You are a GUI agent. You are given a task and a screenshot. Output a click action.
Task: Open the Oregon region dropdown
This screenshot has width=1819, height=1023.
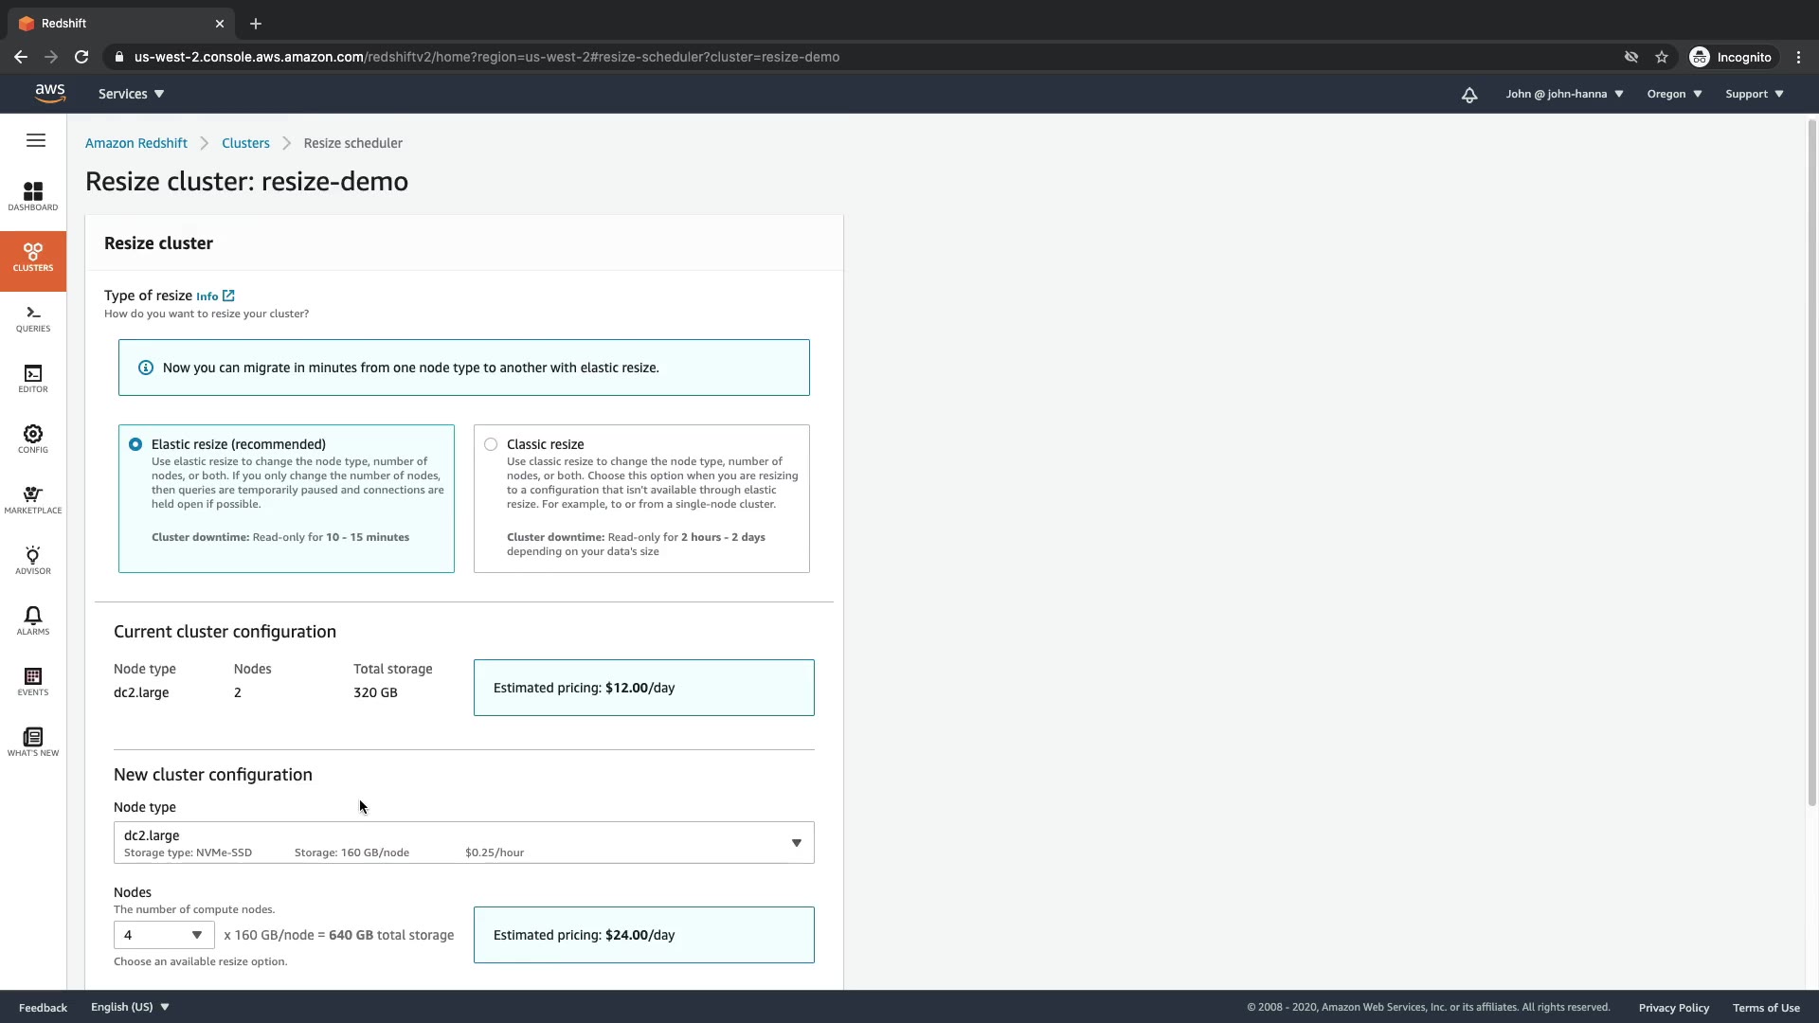tap(1674, 94)
